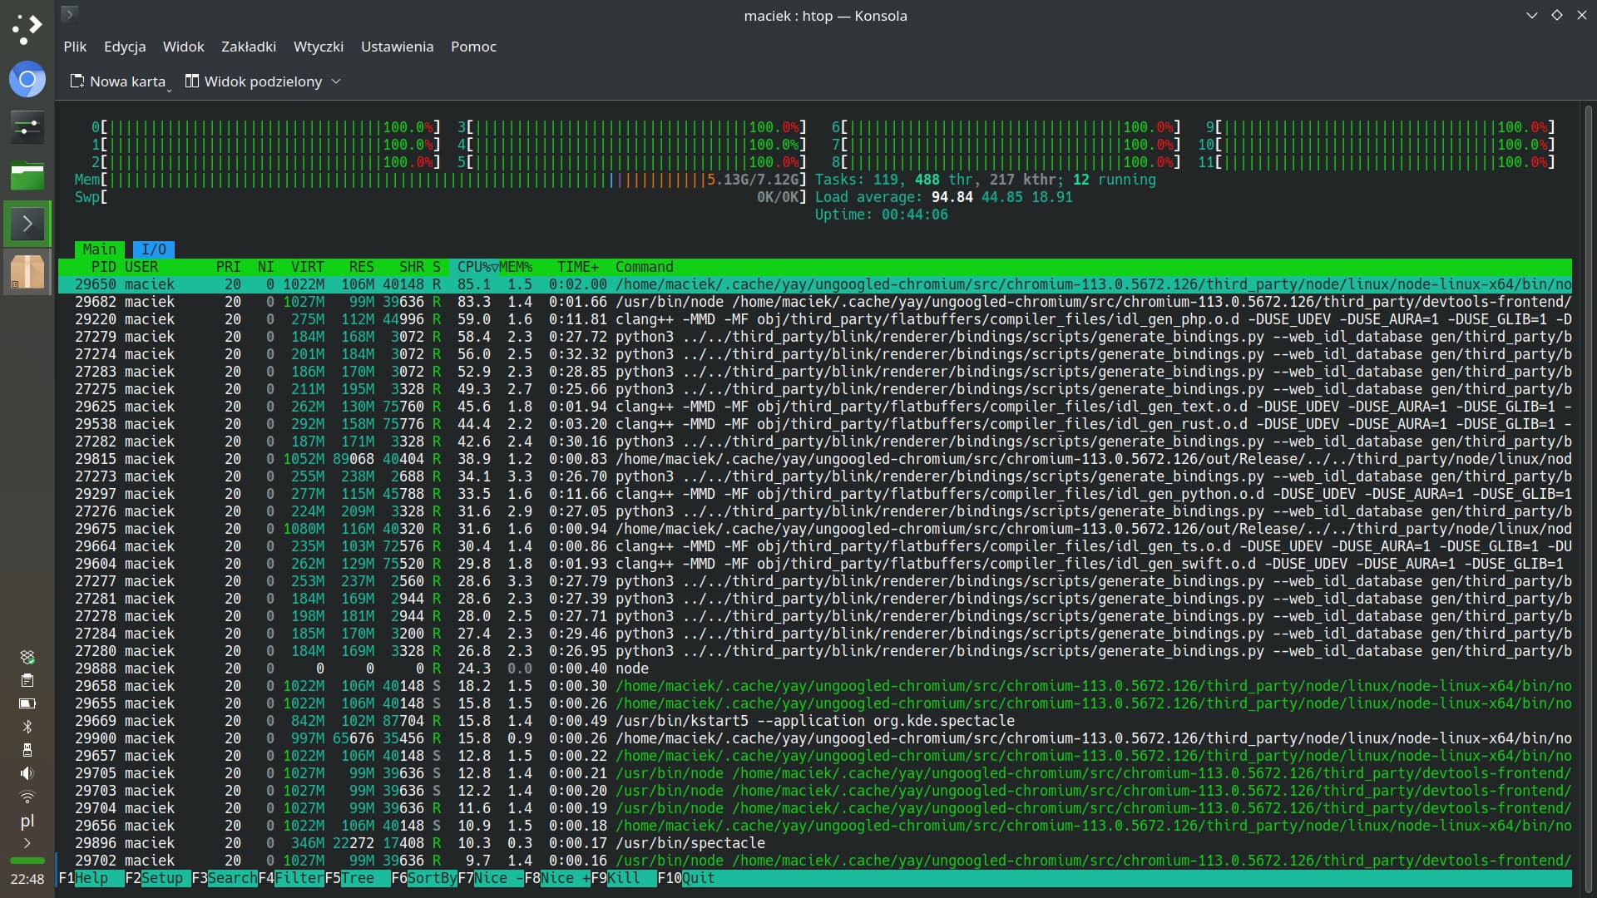Open the Wi-Fi network tray icon
1597x898 pixels.
click(27, 797)
